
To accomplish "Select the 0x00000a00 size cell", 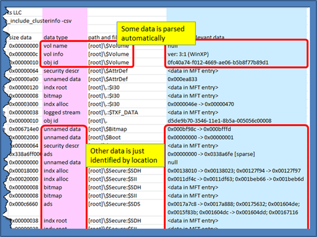I will tap(23, 79).
